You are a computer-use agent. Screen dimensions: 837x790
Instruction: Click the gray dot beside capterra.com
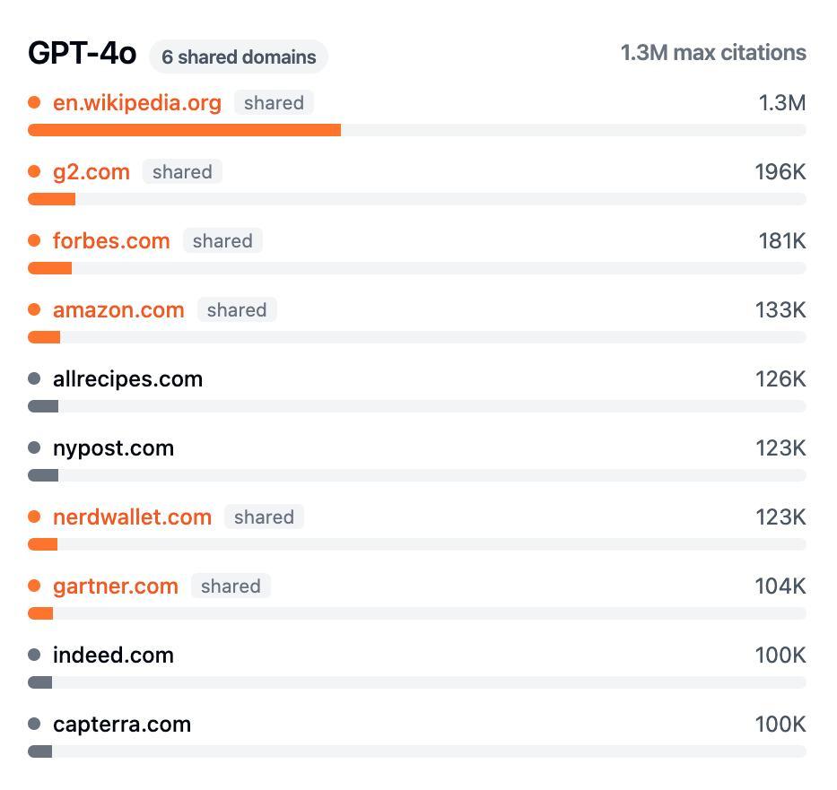pos(34,725)
